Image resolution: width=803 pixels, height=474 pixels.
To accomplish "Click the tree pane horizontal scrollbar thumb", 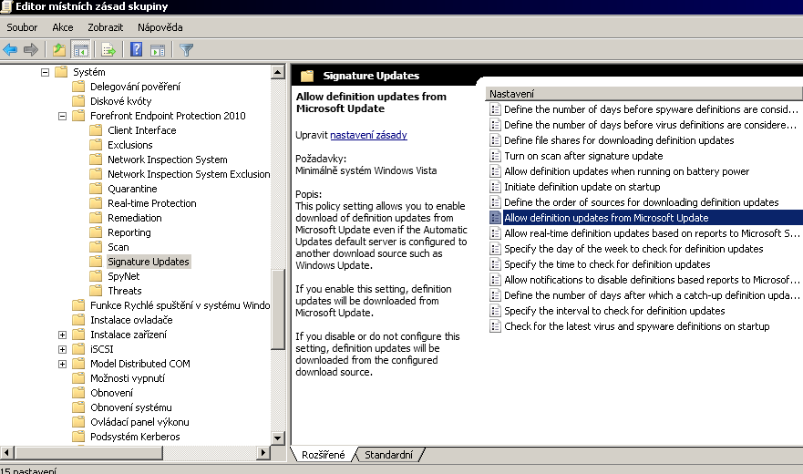I will (x=88, y=452).
